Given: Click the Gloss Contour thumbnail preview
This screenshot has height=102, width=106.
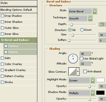Looking at the screenshot, I should pos(73,72).
